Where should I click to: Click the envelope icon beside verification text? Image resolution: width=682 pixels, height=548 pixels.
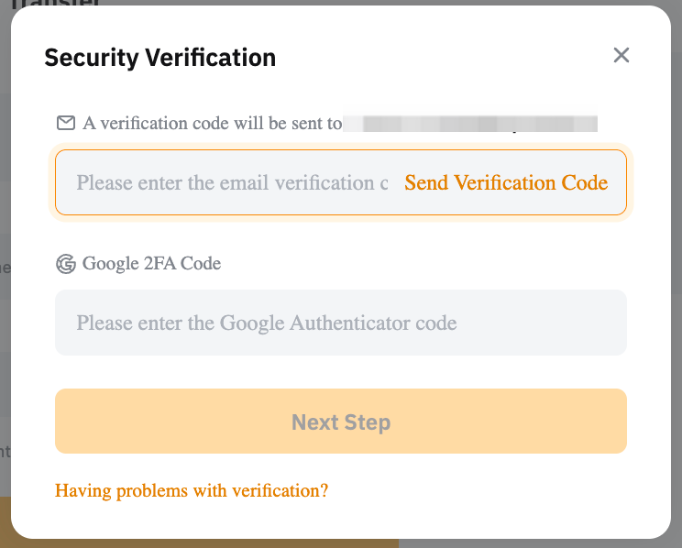click(66, 123)
